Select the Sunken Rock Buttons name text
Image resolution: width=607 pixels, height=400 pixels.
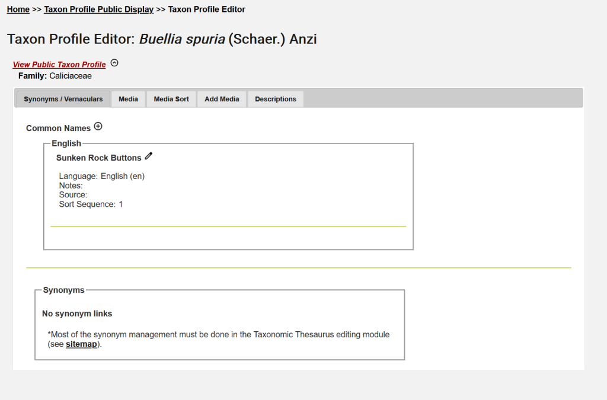coord(98,158)
